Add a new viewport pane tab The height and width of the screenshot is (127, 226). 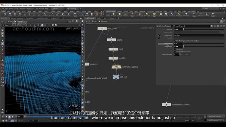(64, 18)
